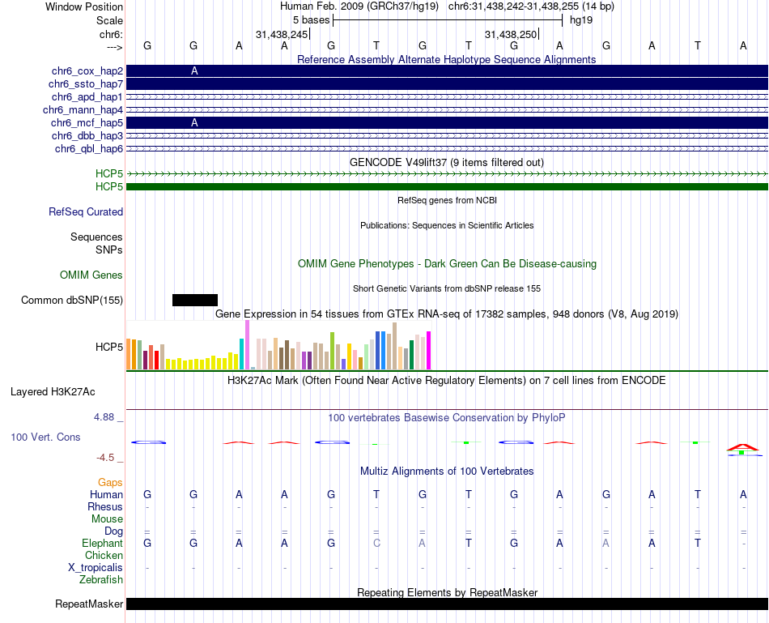Screen dimensions: 769x623
Task: Click the black RepeatMasker repeat bar
Action: click(447, 604)
